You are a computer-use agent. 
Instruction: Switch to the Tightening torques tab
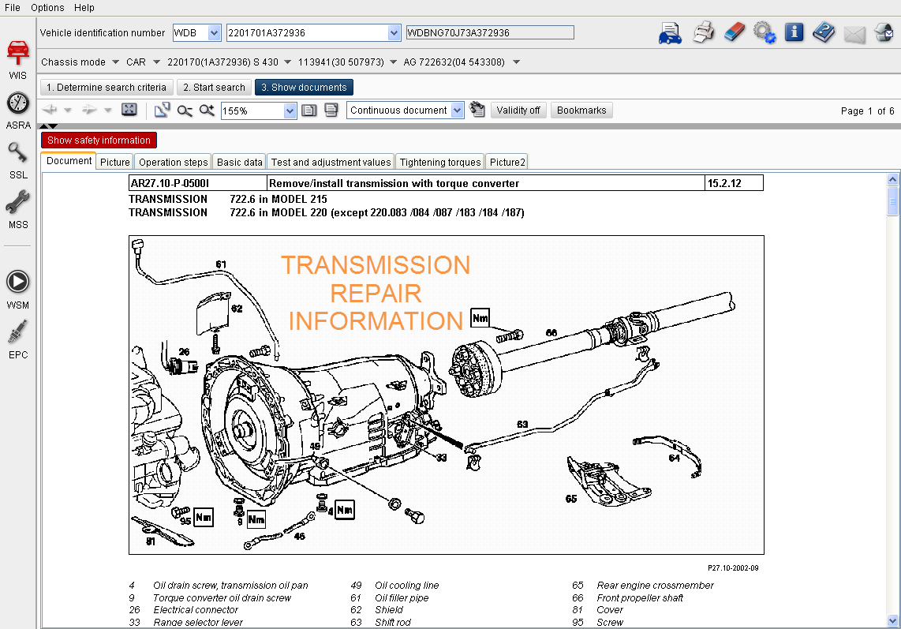[440, 162]
